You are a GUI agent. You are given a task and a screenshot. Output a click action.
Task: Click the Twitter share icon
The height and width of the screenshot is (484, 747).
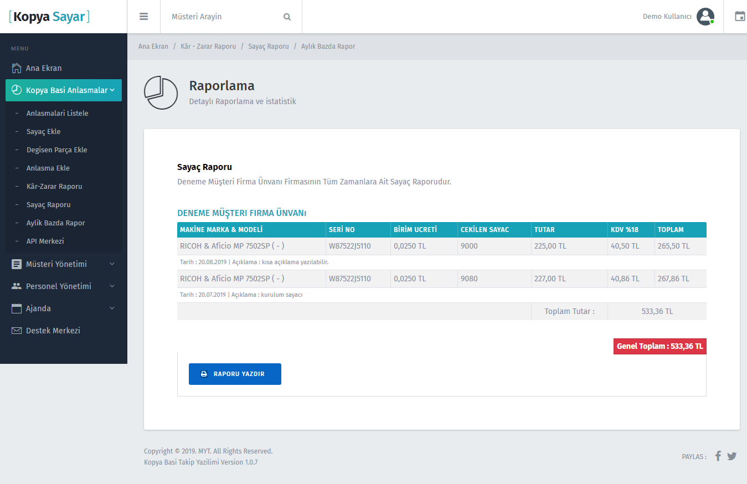click(x=732, y=456)
